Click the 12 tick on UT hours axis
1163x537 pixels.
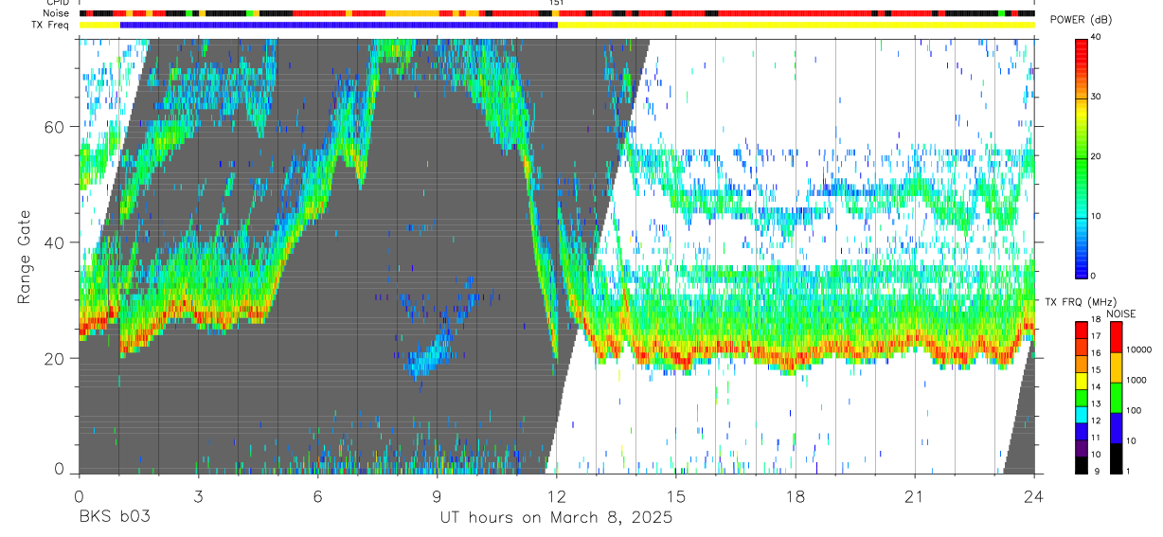point(557,495)
